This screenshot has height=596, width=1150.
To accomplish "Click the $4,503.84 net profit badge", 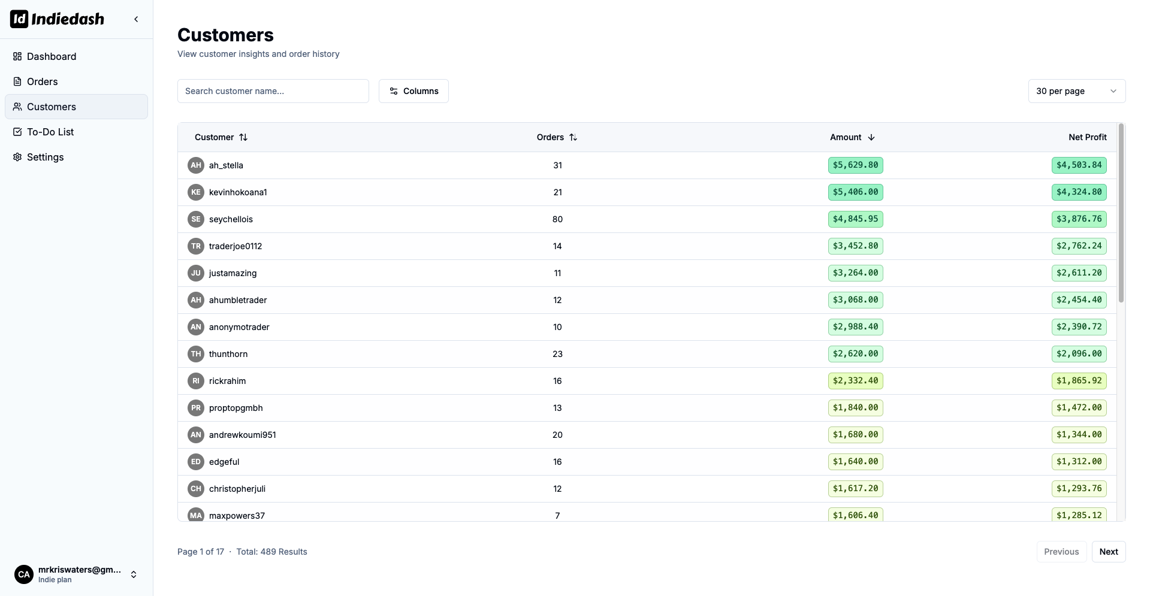I will tap(1079, 165).
